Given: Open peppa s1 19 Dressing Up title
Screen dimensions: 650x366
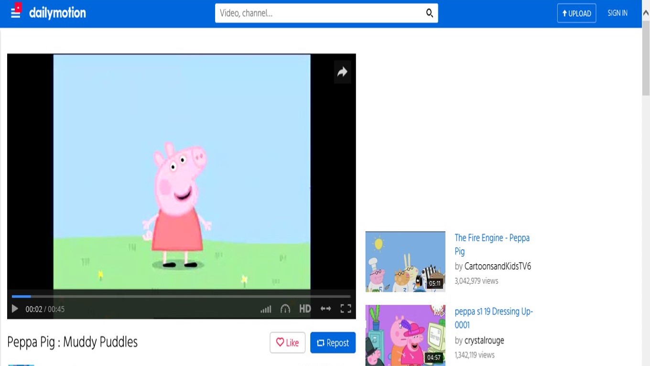Looking at the screenshot, I should pyautogui.click(x=494, y=318).
